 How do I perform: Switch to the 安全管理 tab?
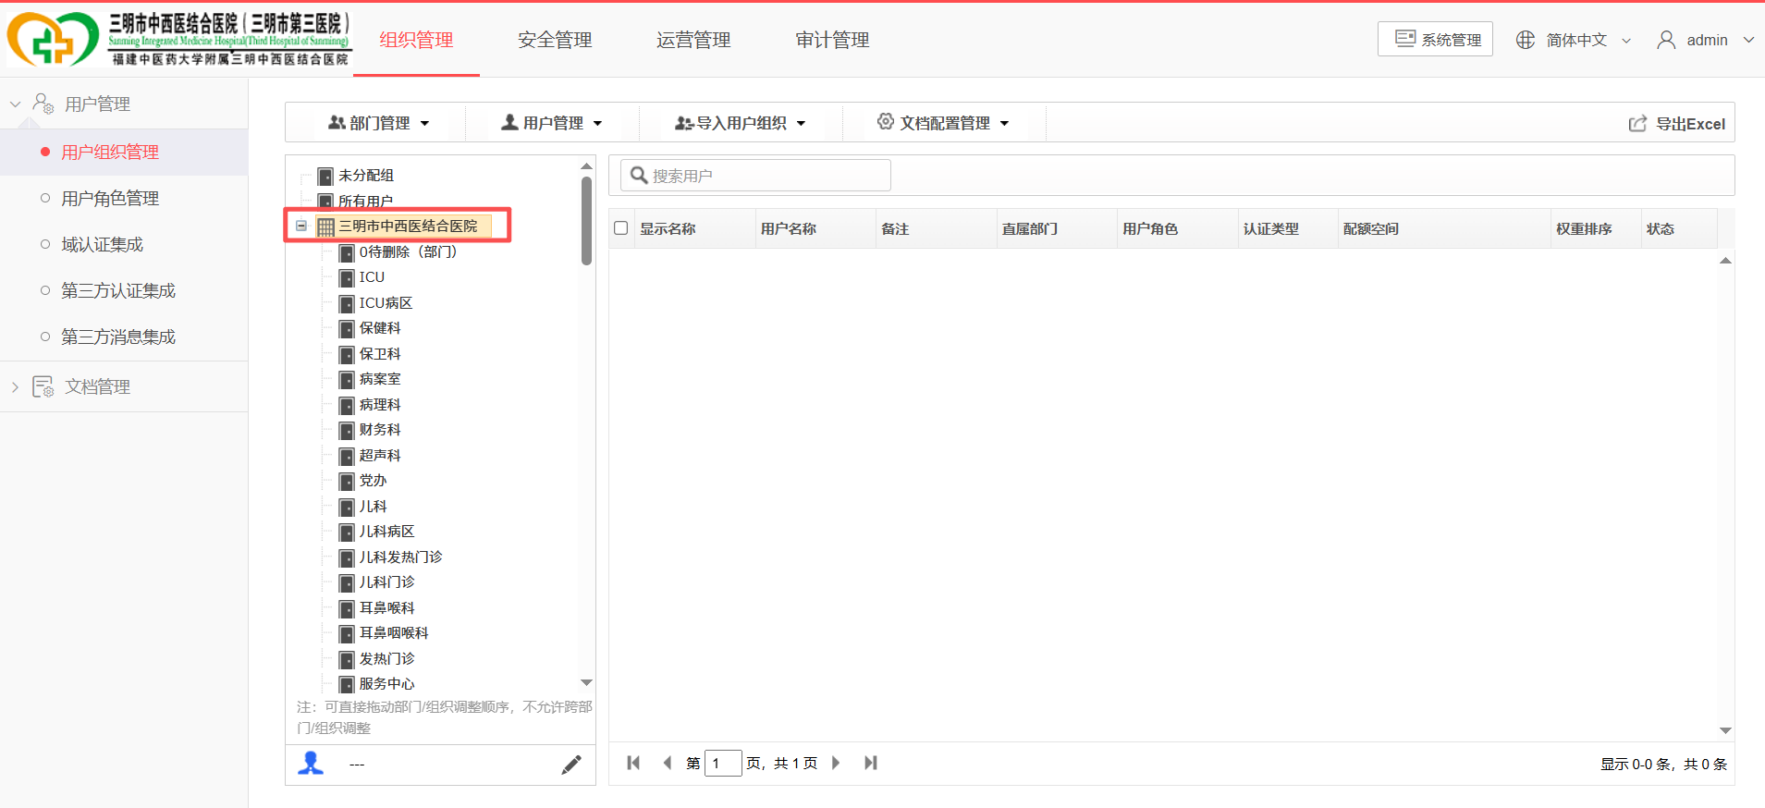point(555,40)
